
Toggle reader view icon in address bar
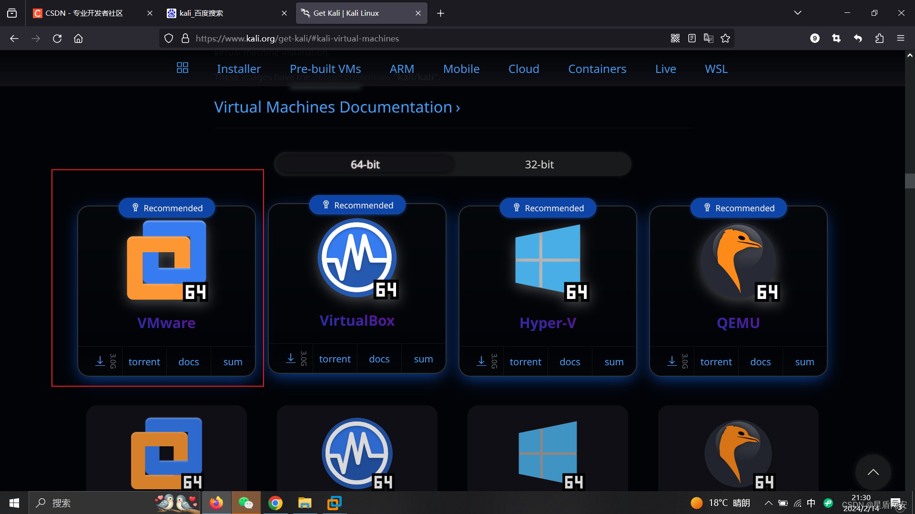click(692, 39)
